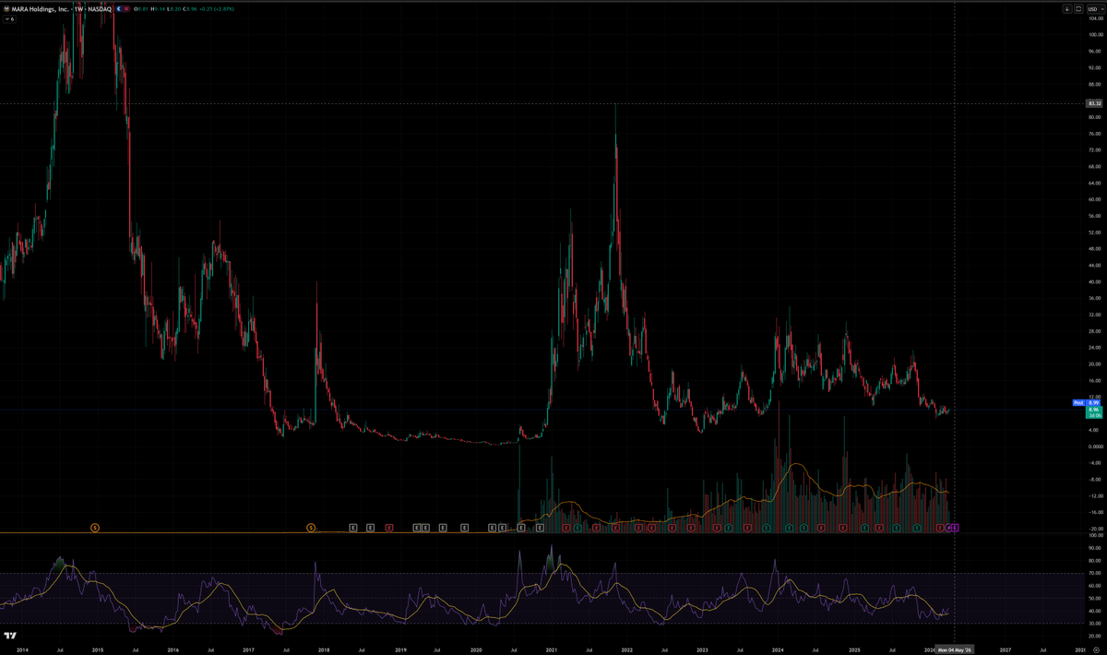The image size is (1107, 655).
Task: Click the Mon 04 May '26 date label
Action: point(953,650)
